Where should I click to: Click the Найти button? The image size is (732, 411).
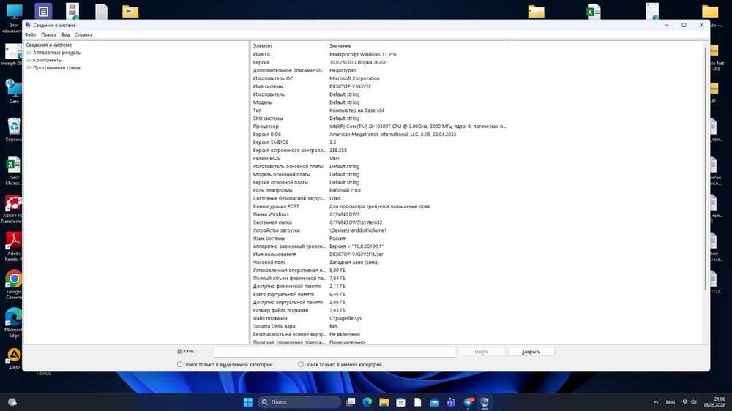click(482, 352)
